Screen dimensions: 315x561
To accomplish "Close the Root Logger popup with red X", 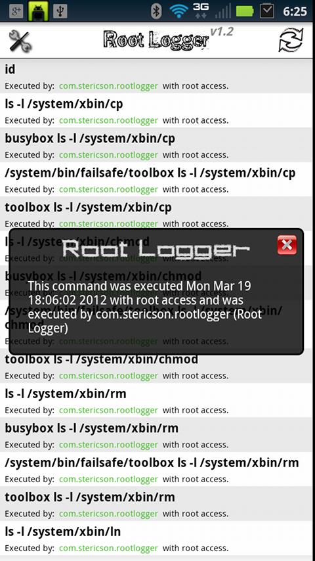I will coord(287,245).
